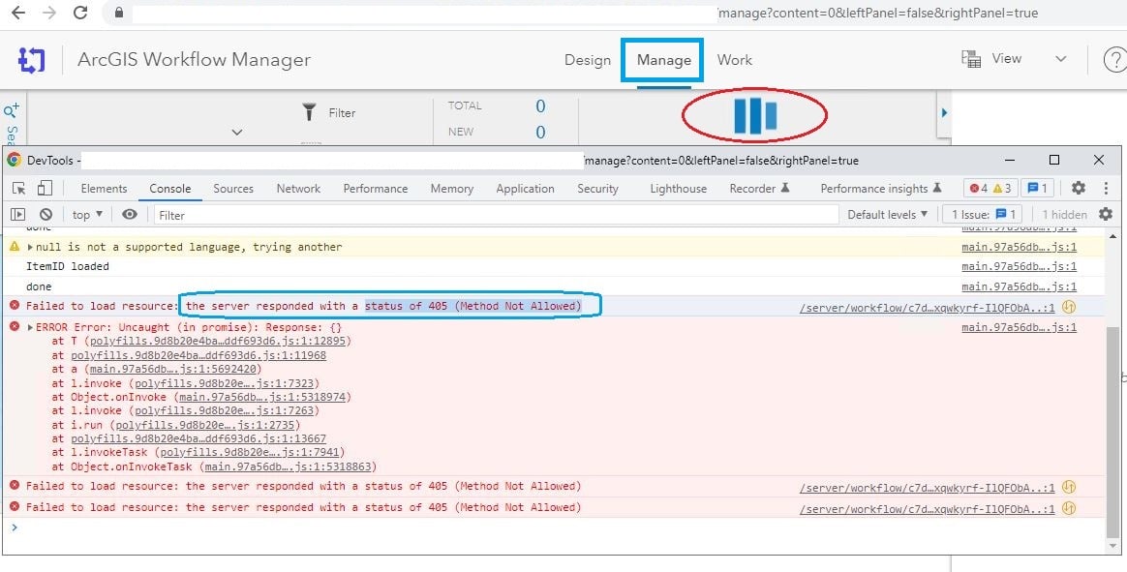
Task: Click the View table icon
Action: tap(971, 59)
